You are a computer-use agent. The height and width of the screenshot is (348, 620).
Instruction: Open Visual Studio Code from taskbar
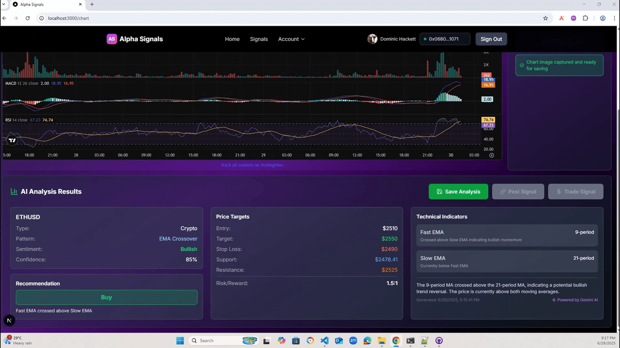[325, 341]
